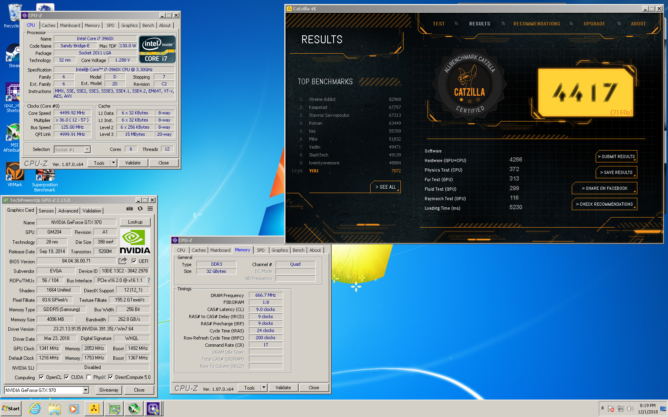
Task: Toggle OpenCL checkbox
Action: click(41, 377)
